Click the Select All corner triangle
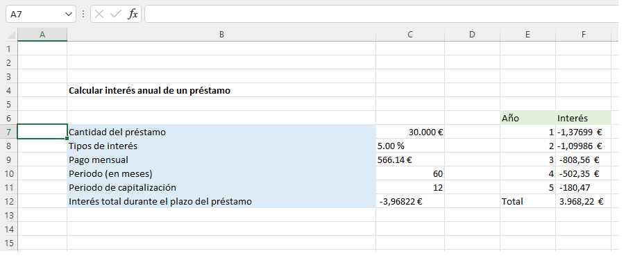 tap(11, 35)
